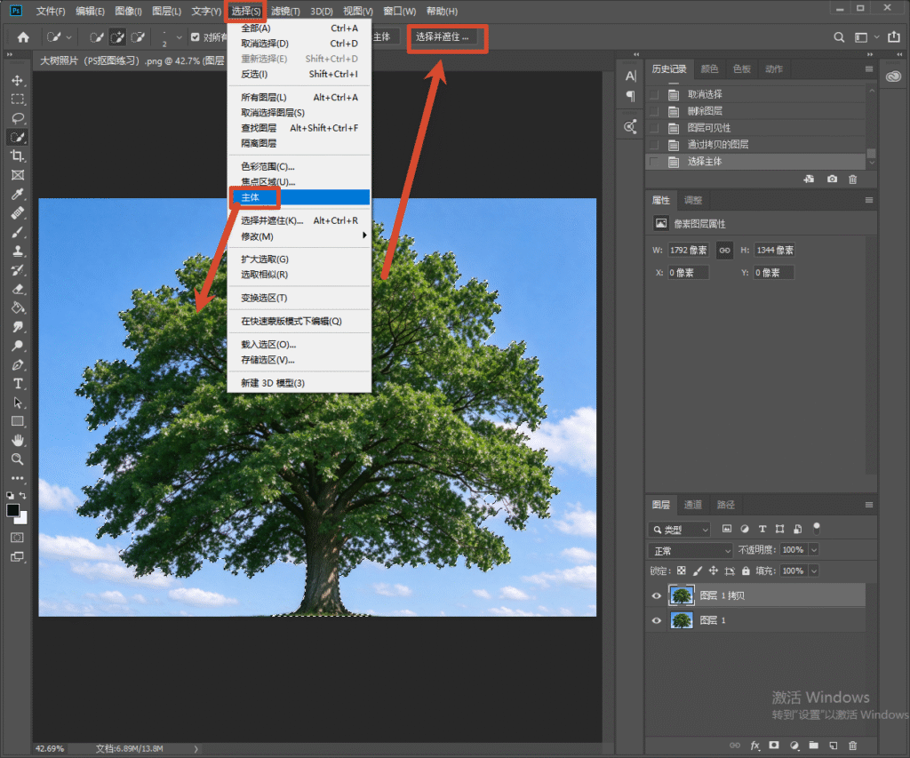
Task: Click the Subtract from selection brush mode
Action: tap(138, 37)
